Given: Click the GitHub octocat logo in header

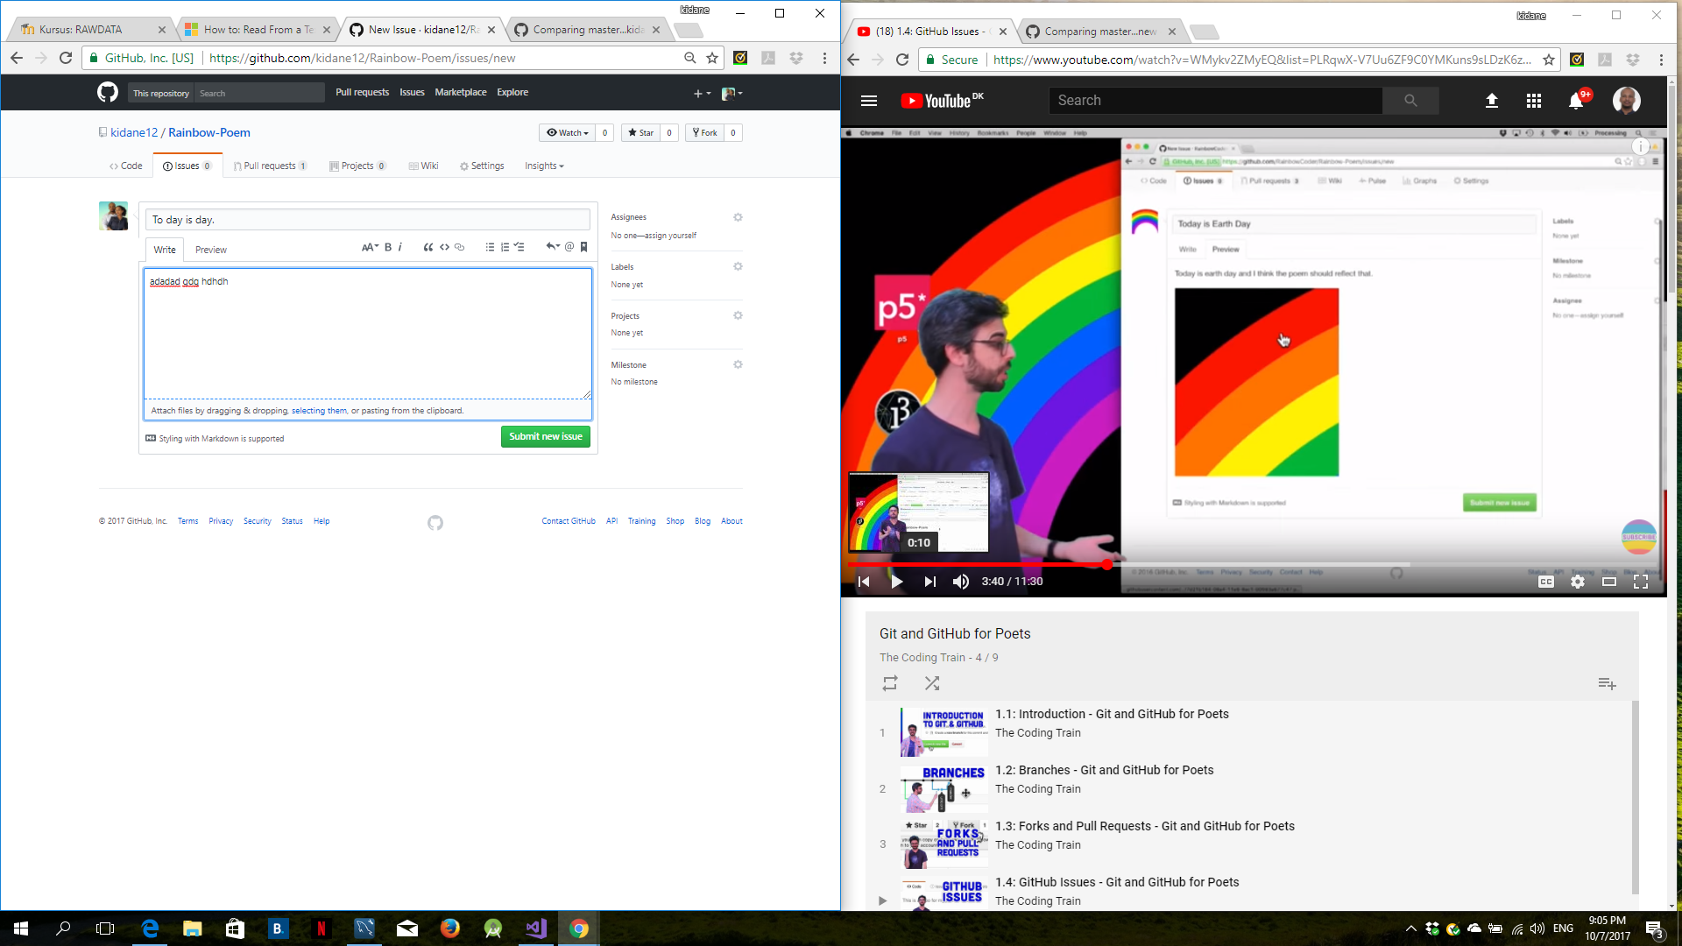Looking at the screenshot, I should click(x=107, y=92).
